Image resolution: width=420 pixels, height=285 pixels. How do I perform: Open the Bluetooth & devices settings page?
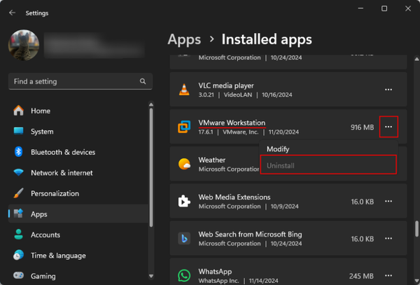click(x=63, y=152)
